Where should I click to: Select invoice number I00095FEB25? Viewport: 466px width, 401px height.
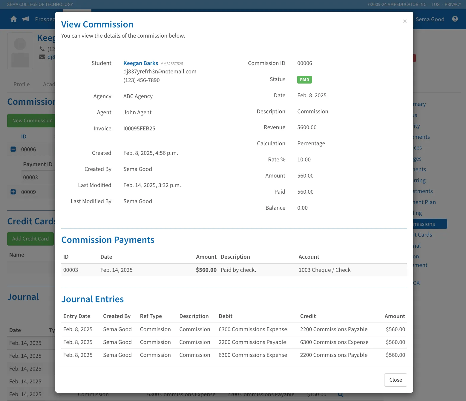[139, 129]
